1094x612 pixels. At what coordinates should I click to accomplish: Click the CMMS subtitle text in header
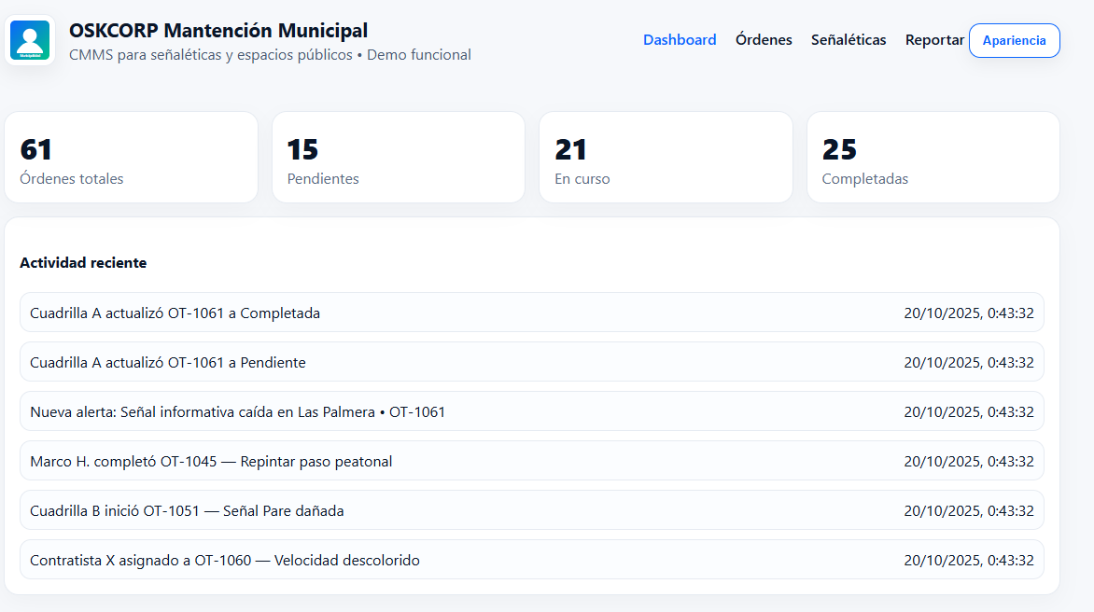270,55
